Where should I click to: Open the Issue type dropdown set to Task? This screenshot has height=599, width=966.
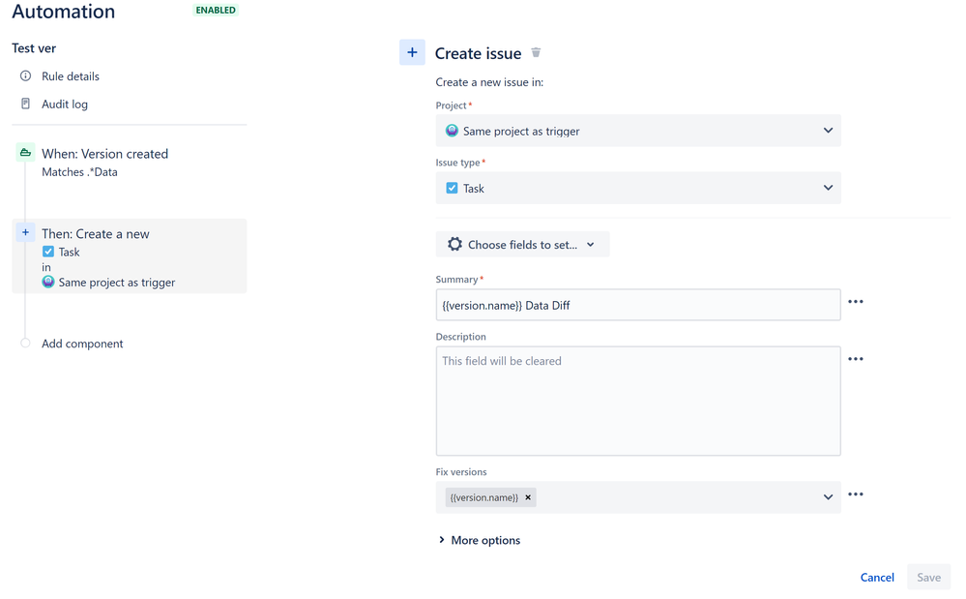coord(637,188)
